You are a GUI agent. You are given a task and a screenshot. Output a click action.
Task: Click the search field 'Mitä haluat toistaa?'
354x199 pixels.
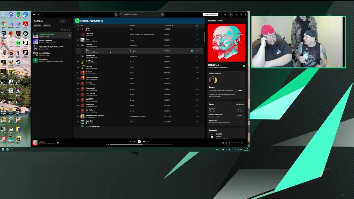pyautogui.click(x=142, y=14)
